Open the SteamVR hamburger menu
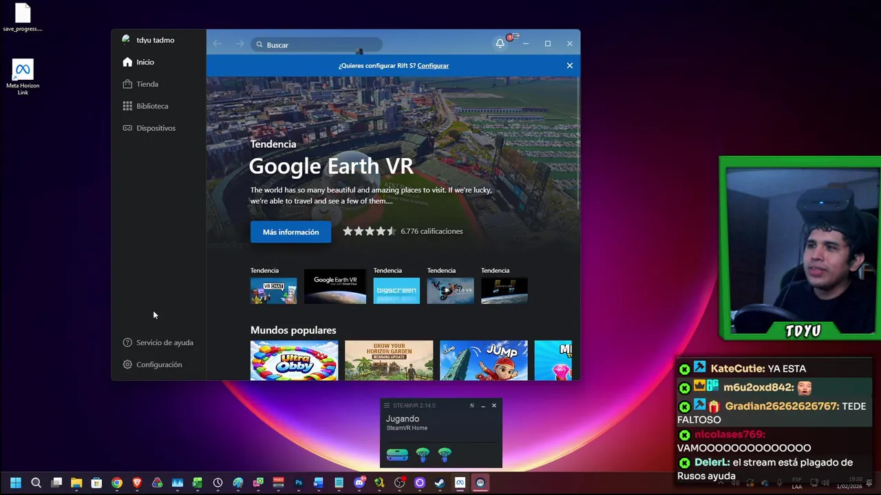 point(387,406)
